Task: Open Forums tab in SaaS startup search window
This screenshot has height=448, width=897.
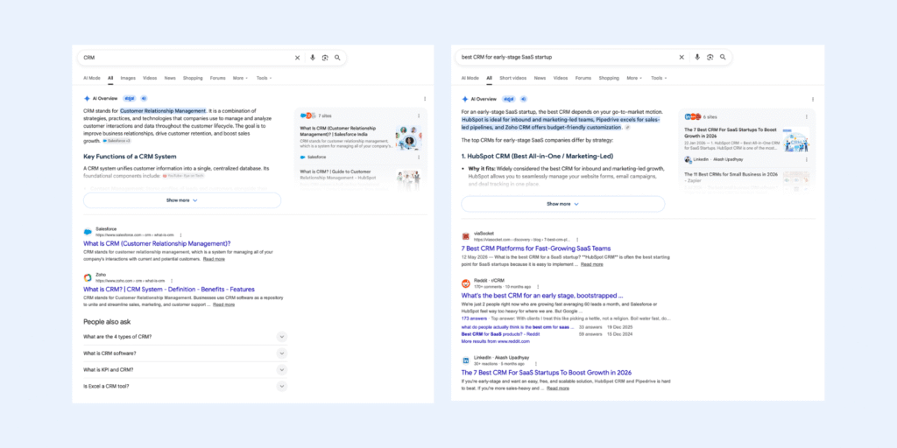Action: [583, 78]
